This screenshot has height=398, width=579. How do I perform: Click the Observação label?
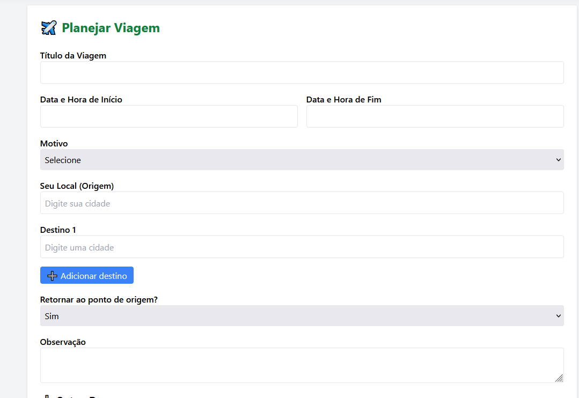[63, 342]
